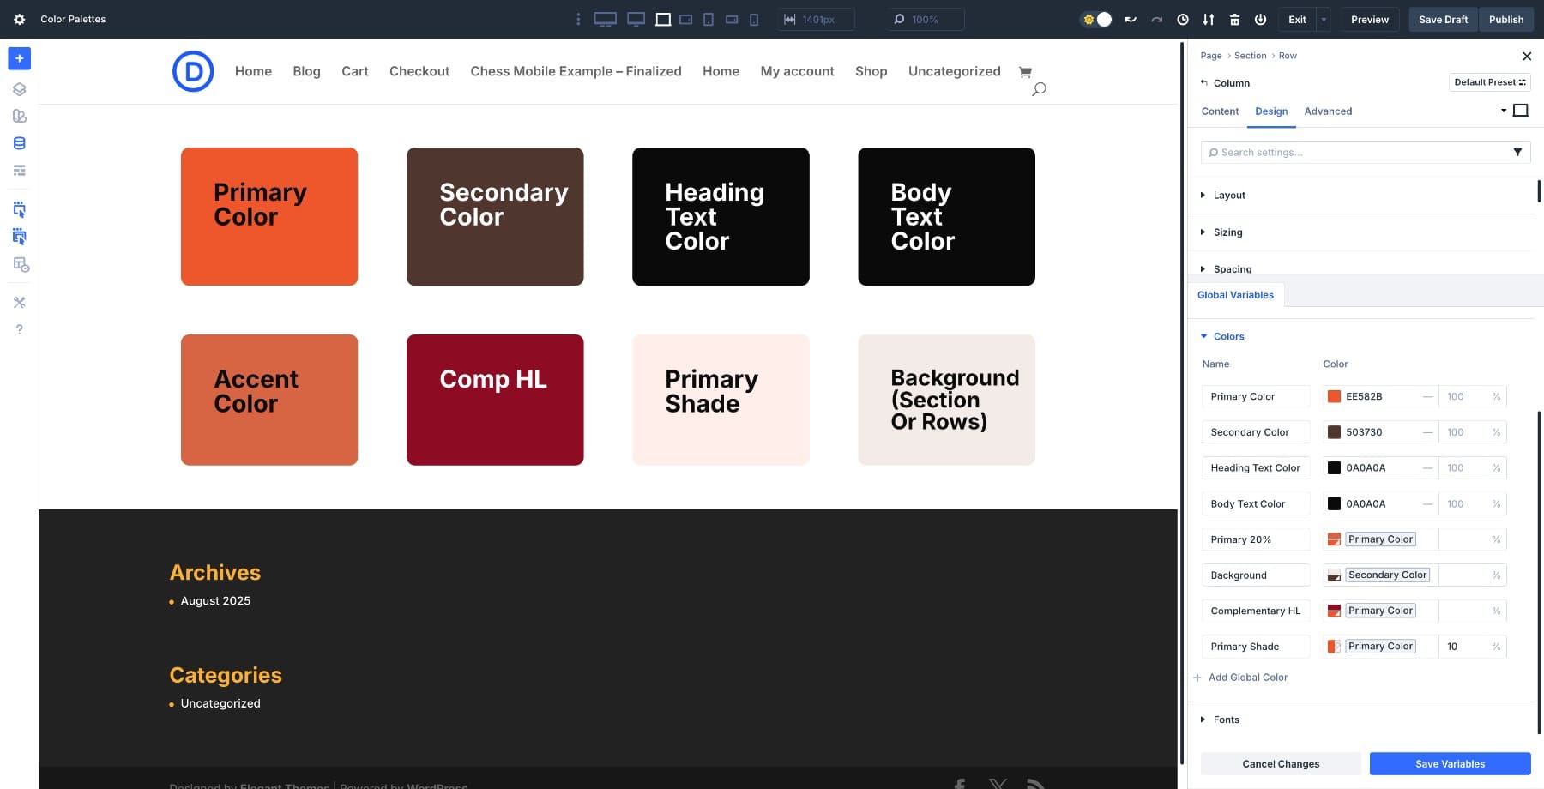Viewport: 1544px width, 789px height.
Task: Switch to the Advanced tab
Action: pyautogui.click(x=1328, y=111)
